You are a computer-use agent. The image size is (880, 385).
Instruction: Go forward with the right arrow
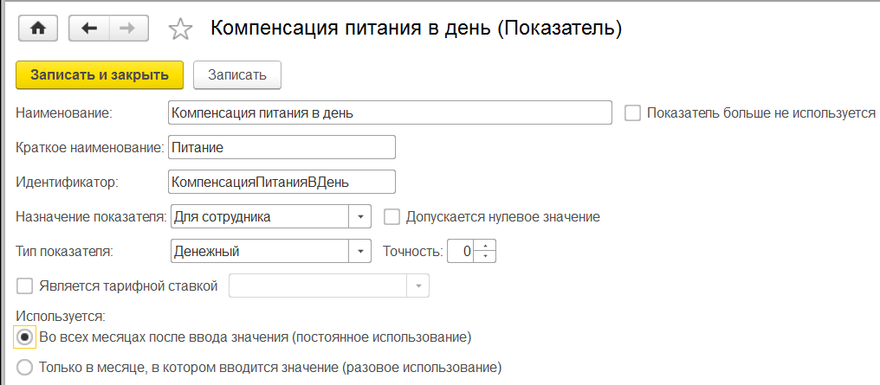pos(127,29)
